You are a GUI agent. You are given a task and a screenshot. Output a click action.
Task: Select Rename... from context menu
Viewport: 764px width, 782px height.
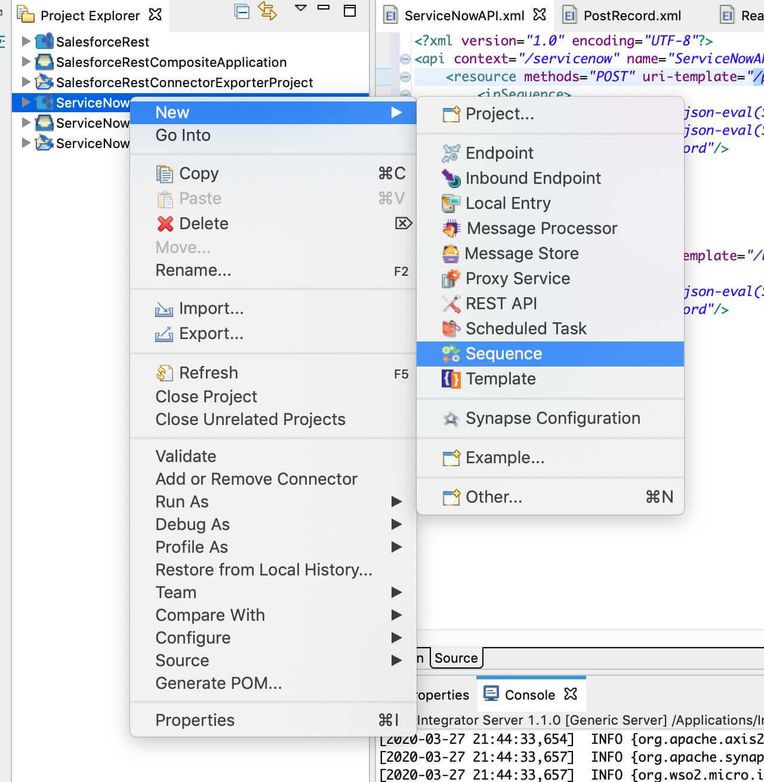(x=273, y=271)
